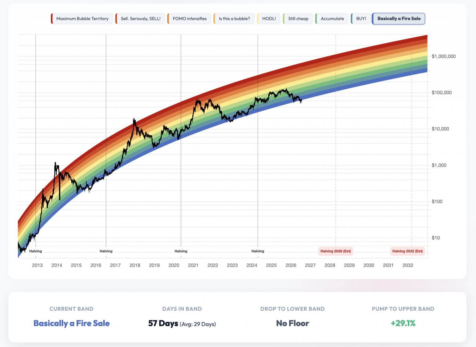Image resolution: width=476 pixels, height=347 pixels.
Task: Click the CURRENT BAND heading
Action: [72, 309]
